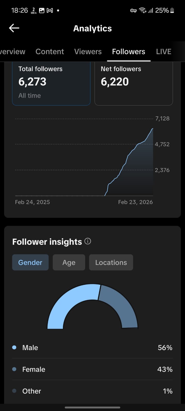Screen dimensions: 185x411
Task: Open the Viewers tab
Action: (x=88, y=52)
